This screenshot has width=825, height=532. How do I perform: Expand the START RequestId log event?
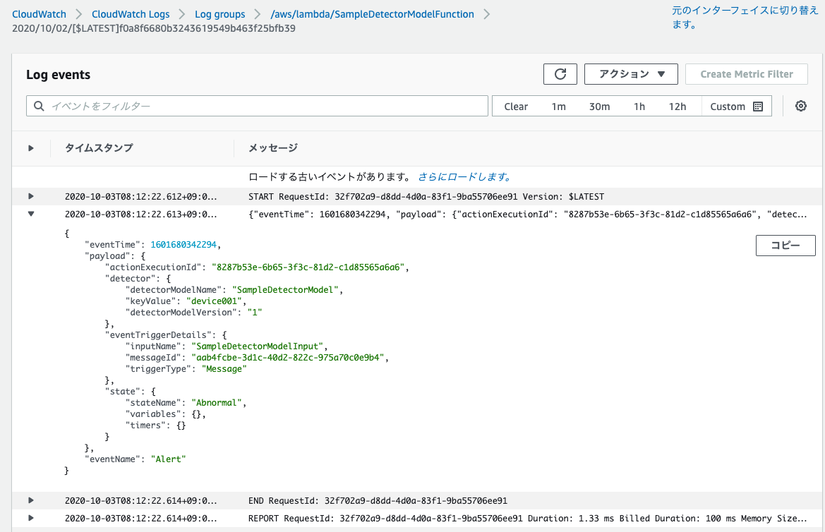(x=30, y=196)
